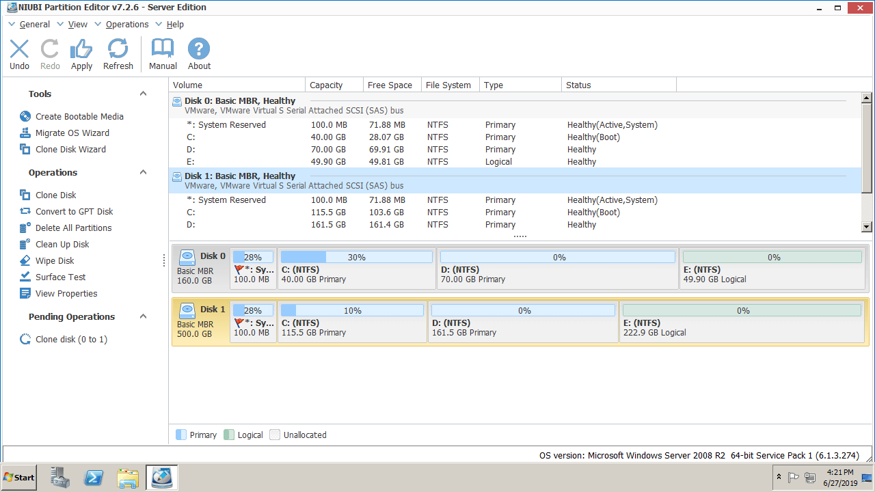Start the Migrate OS Wizard
Viewport: 875px width, 492px height.
72,133
